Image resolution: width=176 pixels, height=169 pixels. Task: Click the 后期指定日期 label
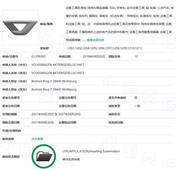point(67,122)
